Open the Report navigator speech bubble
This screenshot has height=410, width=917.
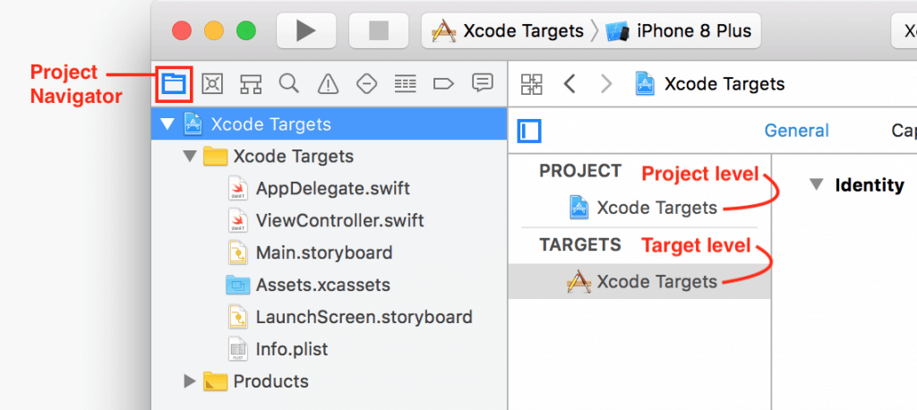483,83
